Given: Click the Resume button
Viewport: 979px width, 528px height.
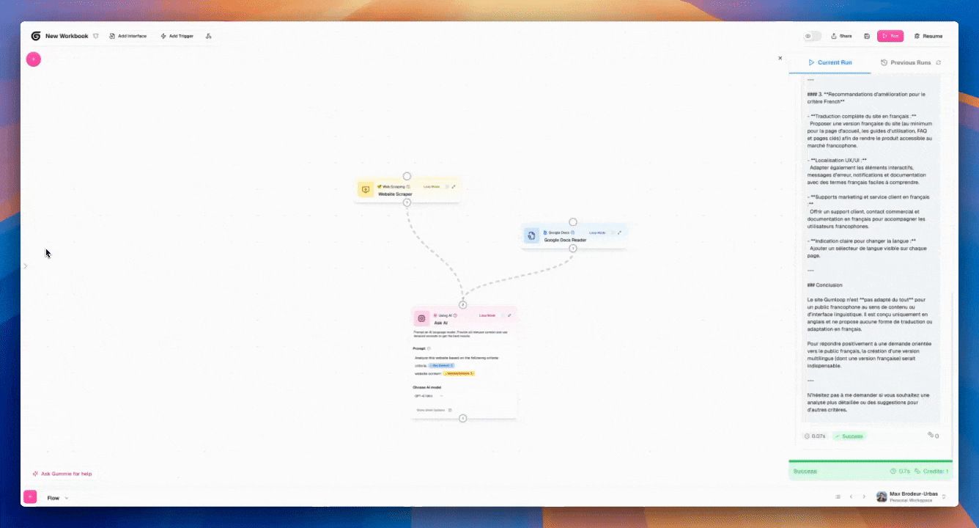Looking at the screenshot, I should click(x=928, y=36).
